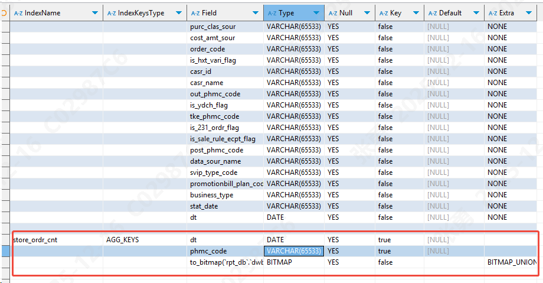
Task: Open the Extra column filter dropdown
Action: click(529, 13)
